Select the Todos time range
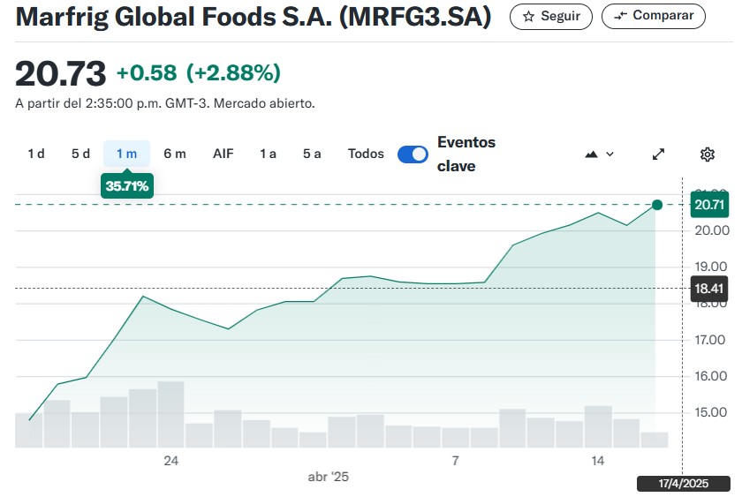This screenshot has height=497, width=742. pyautogui.click(x=366, y=154)
